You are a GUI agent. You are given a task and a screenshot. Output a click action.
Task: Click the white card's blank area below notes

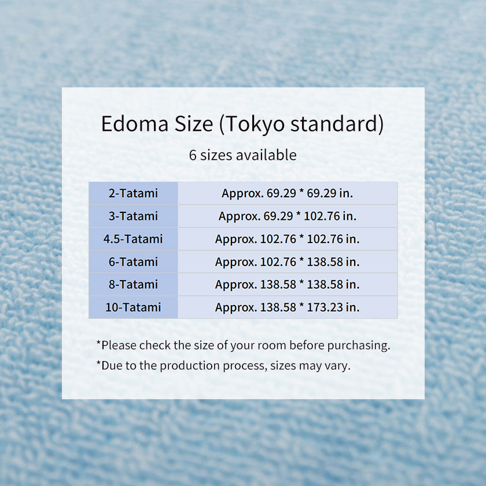243,386
